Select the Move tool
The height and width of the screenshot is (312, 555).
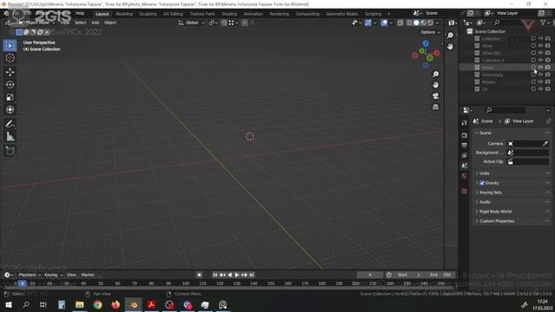(10, 72)
